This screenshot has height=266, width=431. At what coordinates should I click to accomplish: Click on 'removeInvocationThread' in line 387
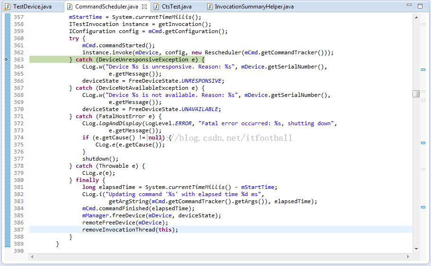(x=119, y=230)
